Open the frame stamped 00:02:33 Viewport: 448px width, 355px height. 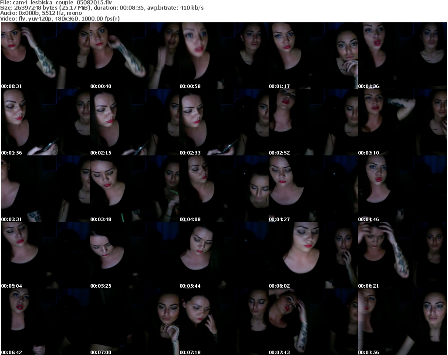(224, 122)
